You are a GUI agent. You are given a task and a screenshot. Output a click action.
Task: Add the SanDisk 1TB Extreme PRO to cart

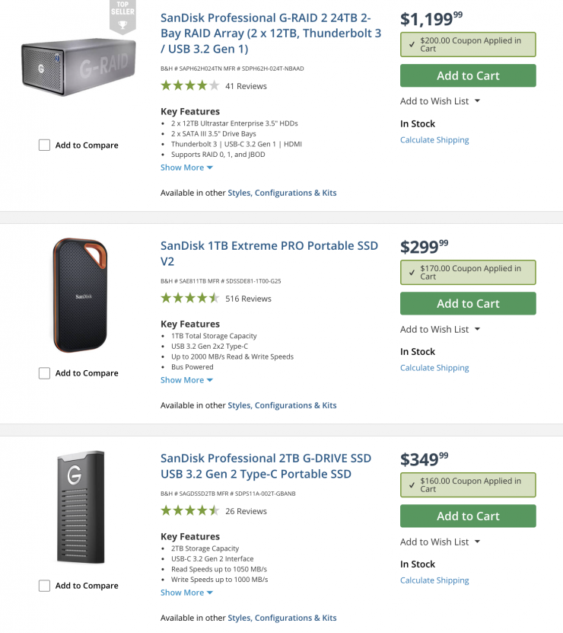pyautogui.click(x=468, y=303)
